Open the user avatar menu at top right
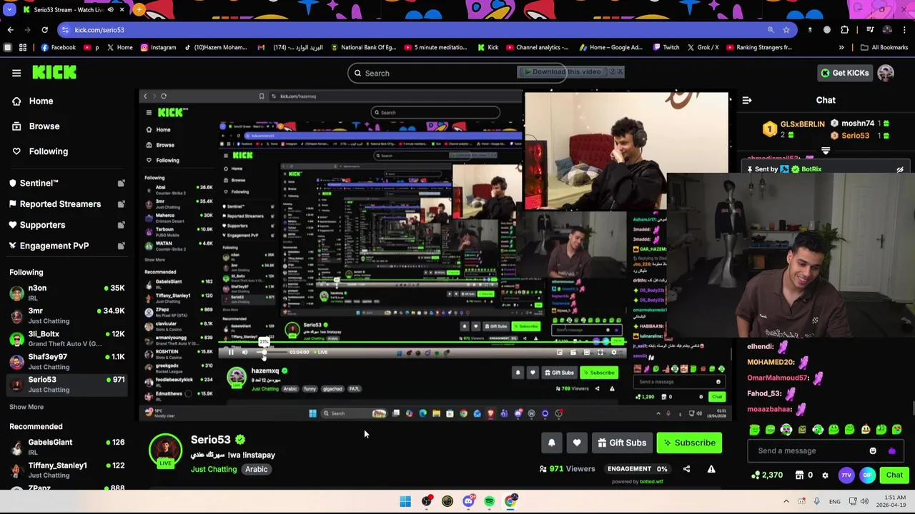Image resolution: width=915 pixels, height=514 pixels. click(x=886, y=73)
